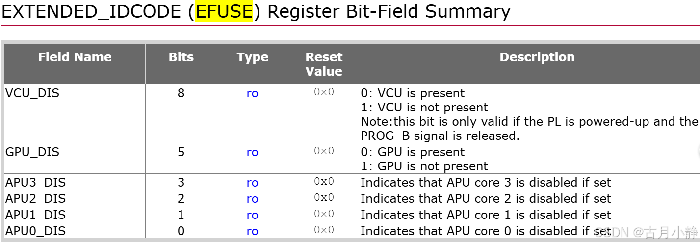The width and height of the screenshot is (700, 245).
Task: Open the 'ro' link in APU2_DIS row
Action: 252,199
